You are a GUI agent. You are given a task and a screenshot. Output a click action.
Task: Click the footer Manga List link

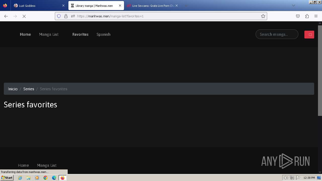point(47,165)
